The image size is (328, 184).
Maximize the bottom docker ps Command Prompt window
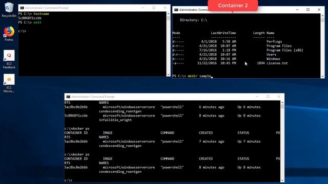(268, 97)
